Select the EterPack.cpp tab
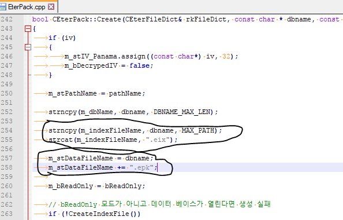The width and height of the screenshot is (343, 220). (x=29, y=6)
